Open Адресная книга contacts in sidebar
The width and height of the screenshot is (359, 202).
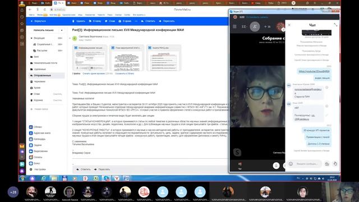click(40, 133)
